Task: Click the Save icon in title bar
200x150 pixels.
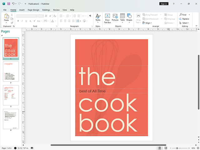Action: coord(9,4)
